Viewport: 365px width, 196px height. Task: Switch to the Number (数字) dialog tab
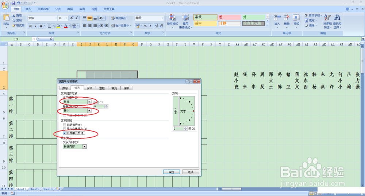(x=65, y=88)
